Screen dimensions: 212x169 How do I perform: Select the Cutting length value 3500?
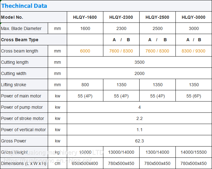point(139,62)
